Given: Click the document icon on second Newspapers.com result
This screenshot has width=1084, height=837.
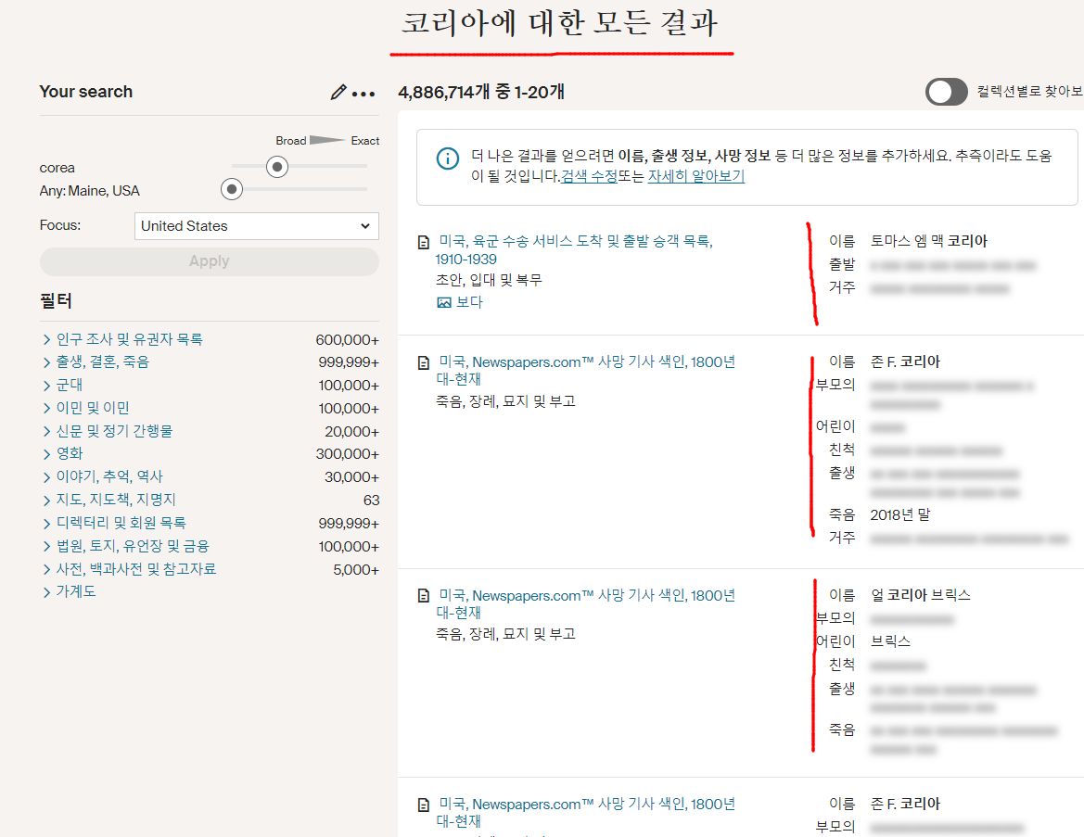Looking at the screenshot, I should point(425,361).
